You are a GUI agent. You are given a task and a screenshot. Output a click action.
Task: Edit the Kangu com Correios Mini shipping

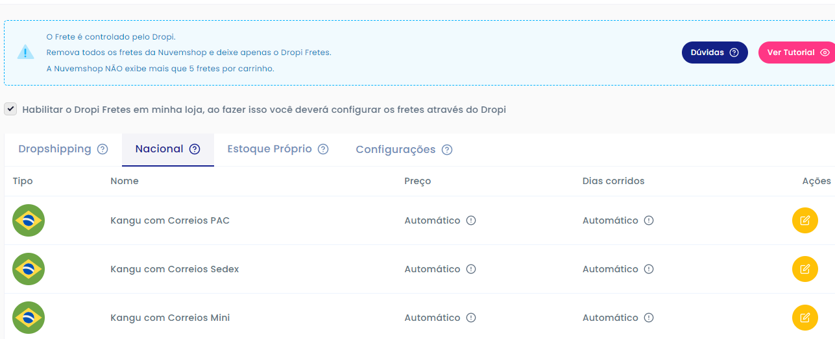pos(805,318)
